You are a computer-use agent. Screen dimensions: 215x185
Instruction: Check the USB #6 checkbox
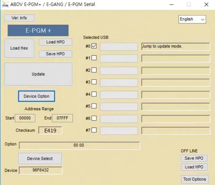click(94, 118)
